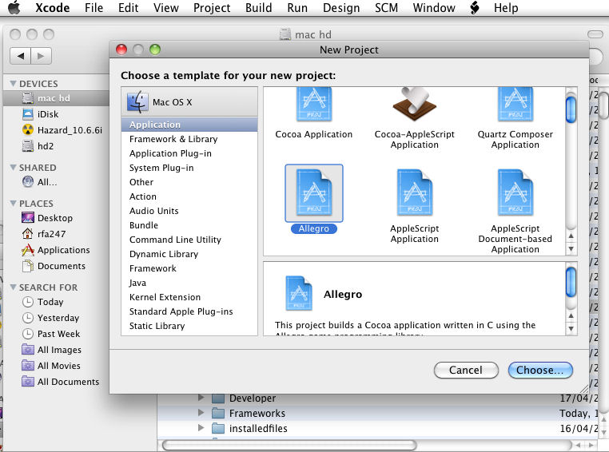
Task: Expand the Developer folder in Finder
Action: point(201,398)
